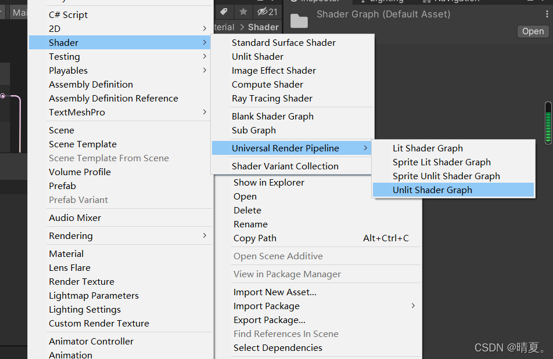This screenshot has width=553, height=359.
Task: Create a Ray Tracing Shader
Action: tap(292, 98)
